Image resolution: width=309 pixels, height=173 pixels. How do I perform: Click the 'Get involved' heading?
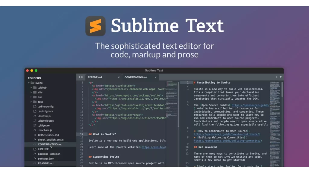tap(207, 147)
